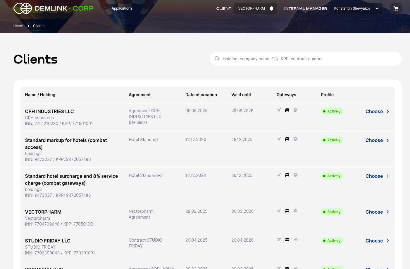Open the VECTORPHARM client selector
This screenshot has height=269, width=410.
251,8
